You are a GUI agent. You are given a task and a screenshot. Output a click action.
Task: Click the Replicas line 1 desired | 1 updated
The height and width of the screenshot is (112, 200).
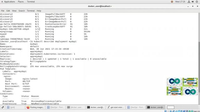[68, 59]
